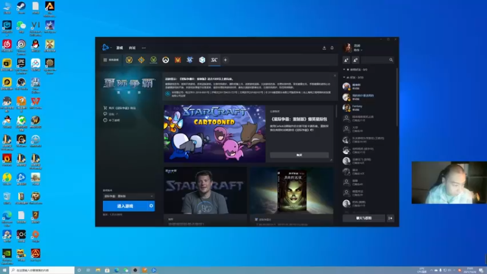Open the World of Warcraft game tab
Image resolution: width=487 pixels, height=274 pixels.
click(129, 60)
